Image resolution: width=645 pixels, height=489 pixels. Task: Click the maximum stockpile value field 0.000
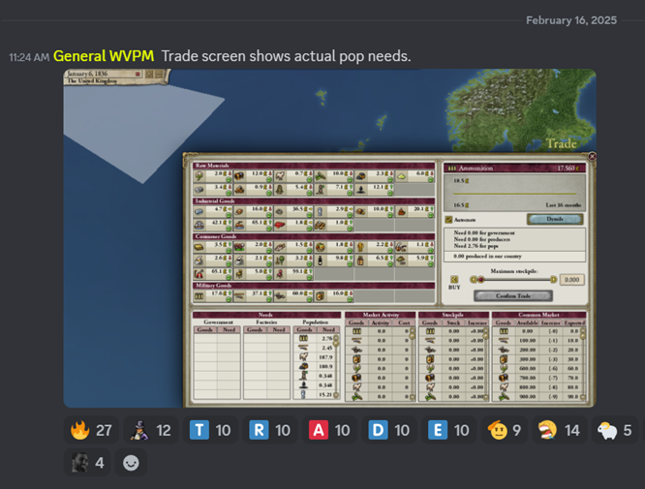click(x=571, y=280)
